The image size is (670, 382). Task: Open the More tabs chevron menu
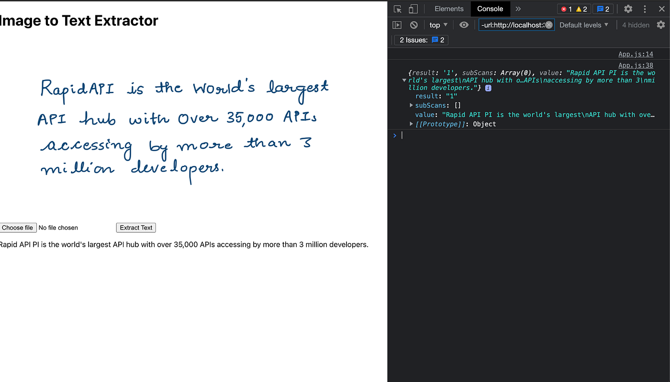point(518,9)
